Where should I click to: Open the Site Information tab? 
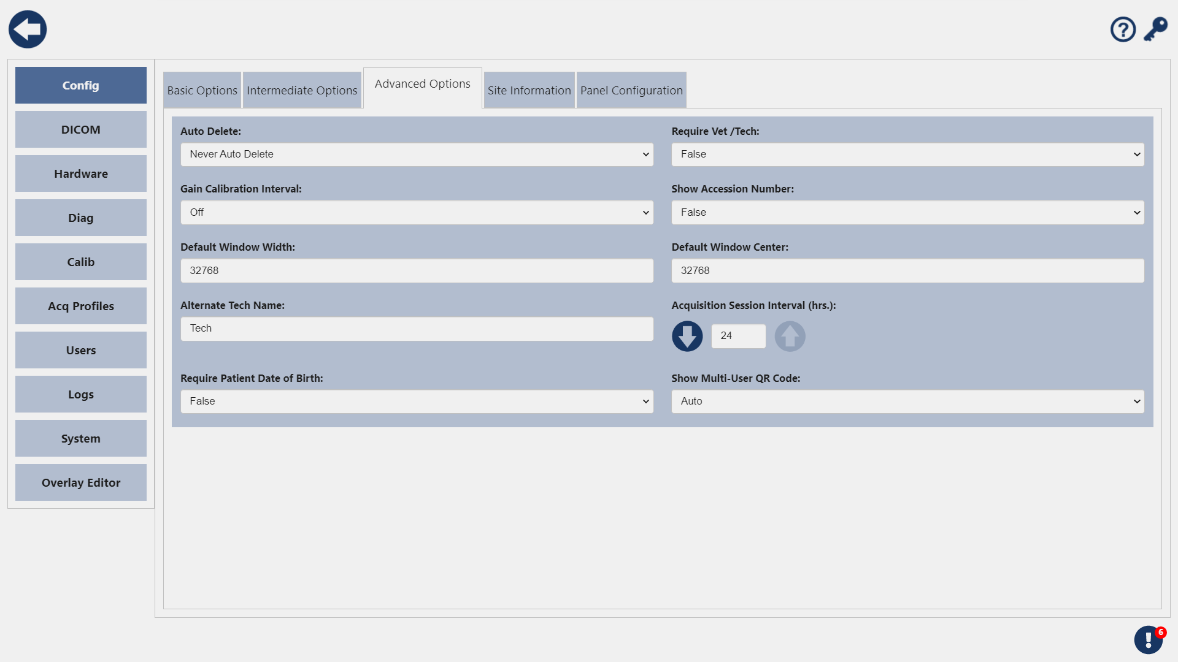click(x=529, y=90)
